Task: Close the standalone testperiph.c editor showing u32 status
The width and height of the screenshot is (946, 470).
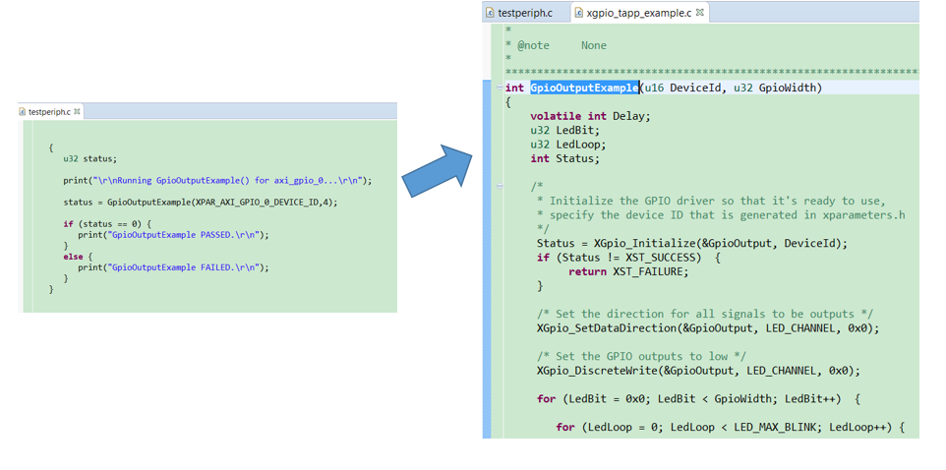Action: pyautogui.click(x=77, y=112)
